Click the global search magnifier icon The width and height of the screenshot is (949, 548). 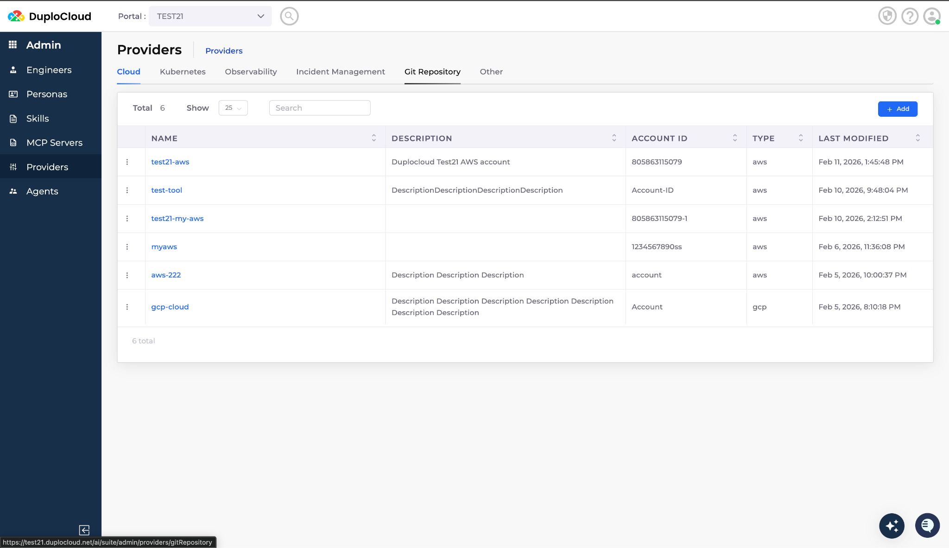(289, 16)
